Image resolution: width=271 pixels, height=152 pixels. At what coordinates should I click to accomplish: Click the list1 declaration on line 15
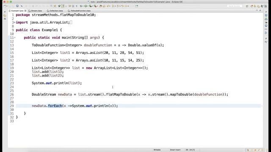coord(65,53)
